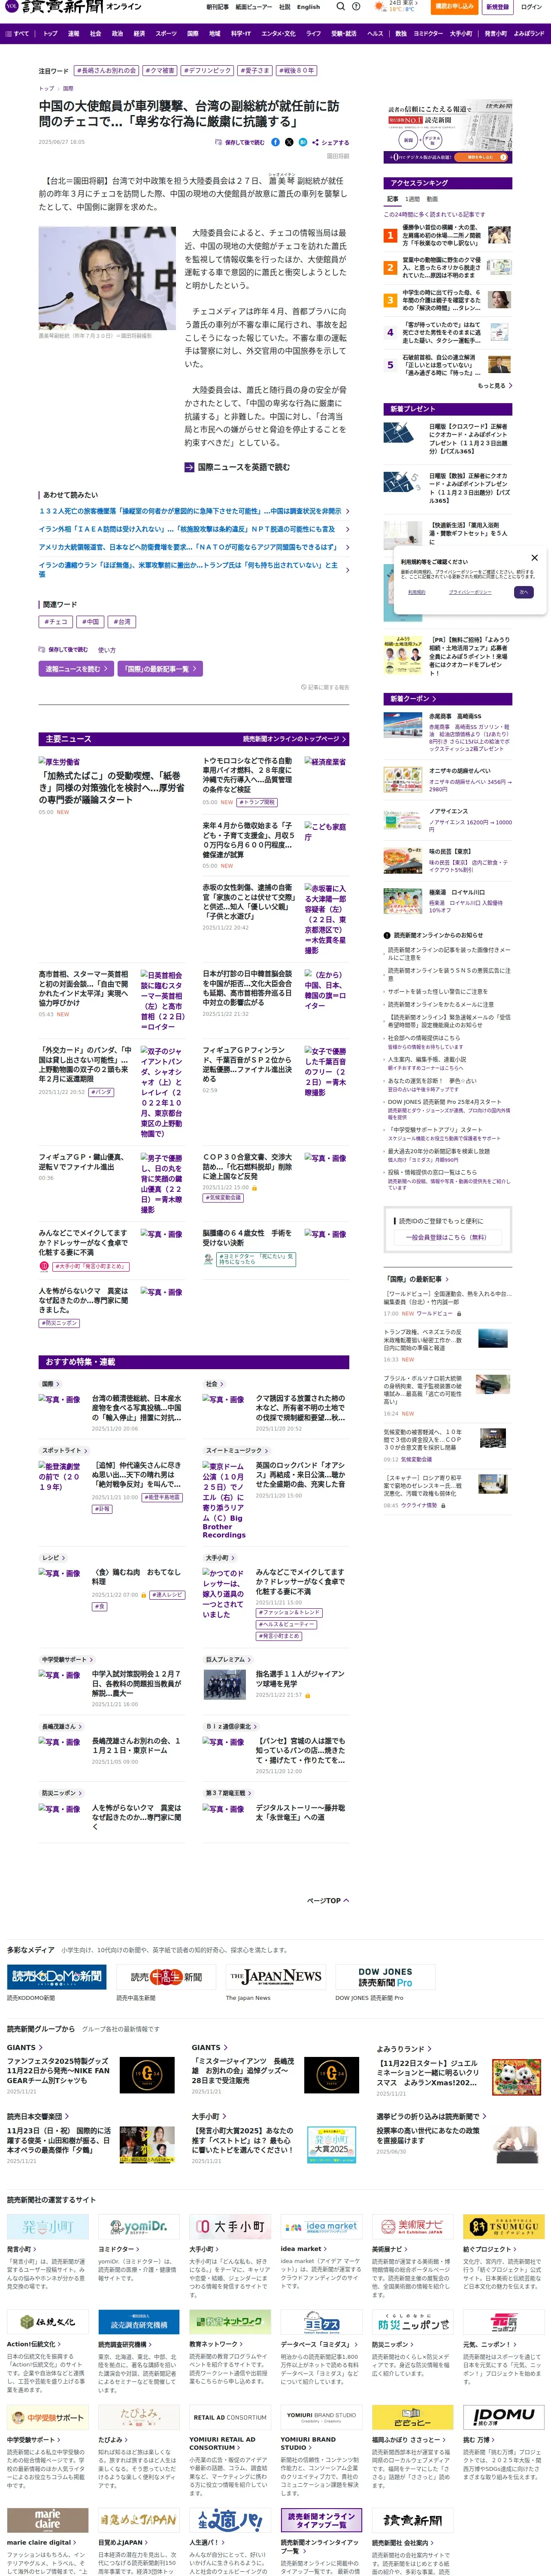This screenshot has width=551, height=2576.
Task: Select the エンタメ・文化 navigation item
Action: tap(278, 33)
